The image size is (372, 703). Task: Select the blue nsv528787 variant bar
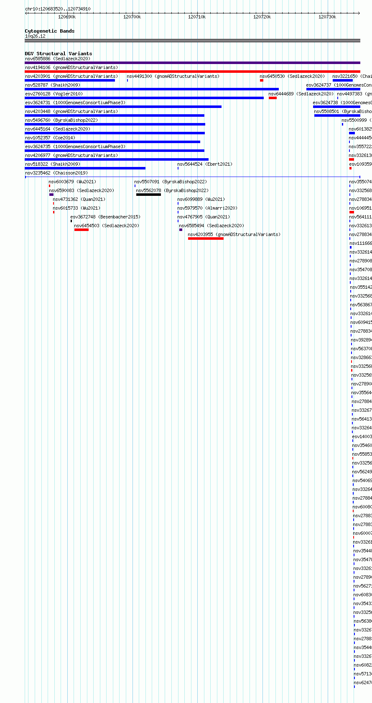[152, 89]
